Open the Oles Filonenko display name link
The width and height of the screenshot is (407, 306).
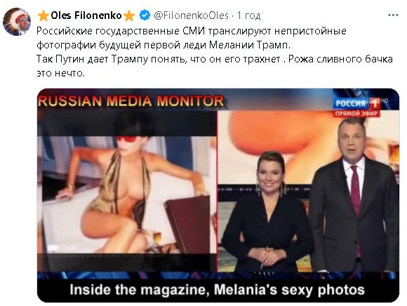tap(86, 15)
